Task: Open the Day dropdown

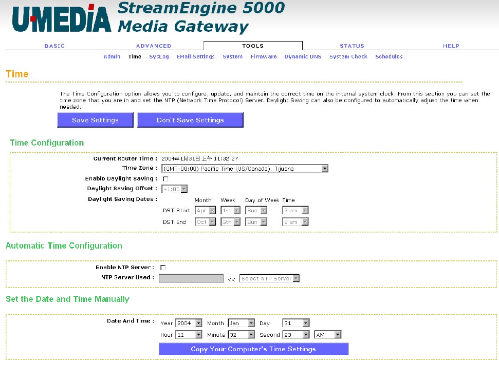Action: 295,323
